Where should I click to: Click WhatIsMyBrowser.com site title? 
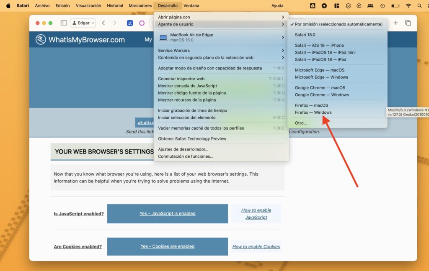(x=86, y=40)
